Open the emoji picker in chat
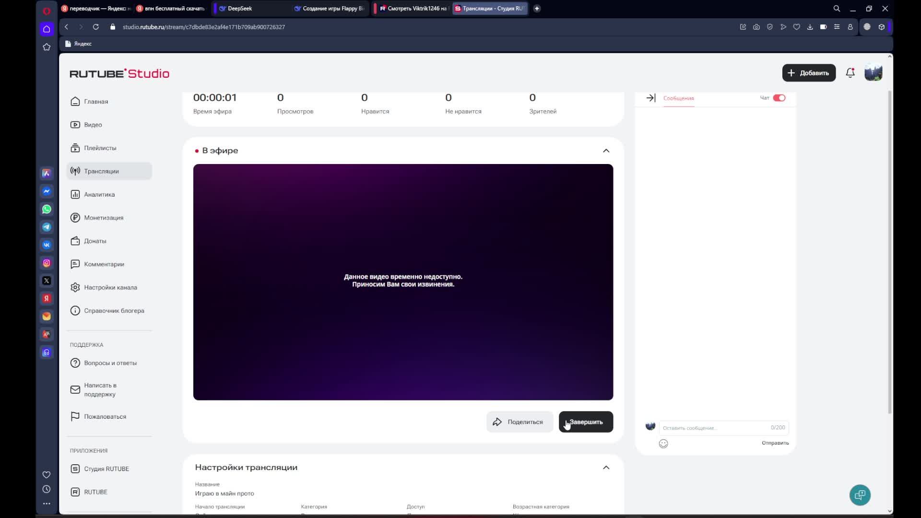The height and width of the screenshot is (518, 921). pos(663,444)
